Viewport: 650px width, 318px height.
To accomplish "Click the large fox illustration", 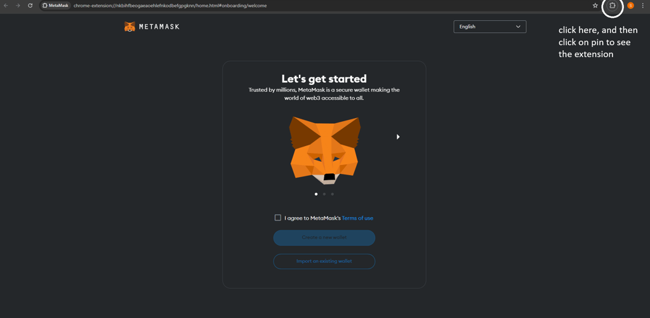I will 324,150.
